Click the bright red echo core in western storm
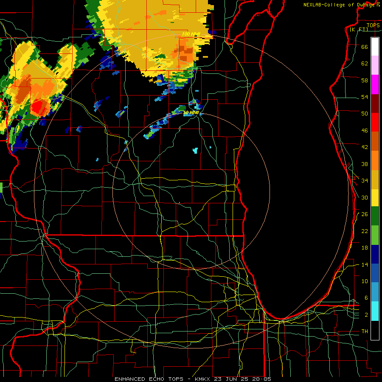 click(38, 107)
